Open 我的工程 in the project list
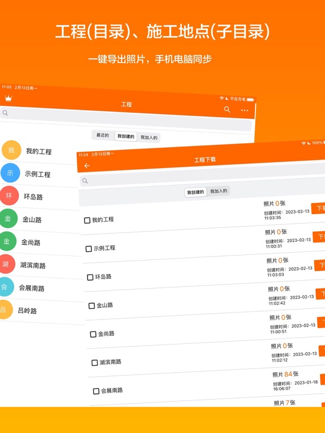The height and width of the screenshot is (433, 325). coord(39,151)
